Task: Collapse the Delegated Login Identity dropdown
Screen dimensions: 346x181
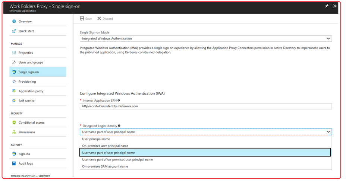Action: 206,132
